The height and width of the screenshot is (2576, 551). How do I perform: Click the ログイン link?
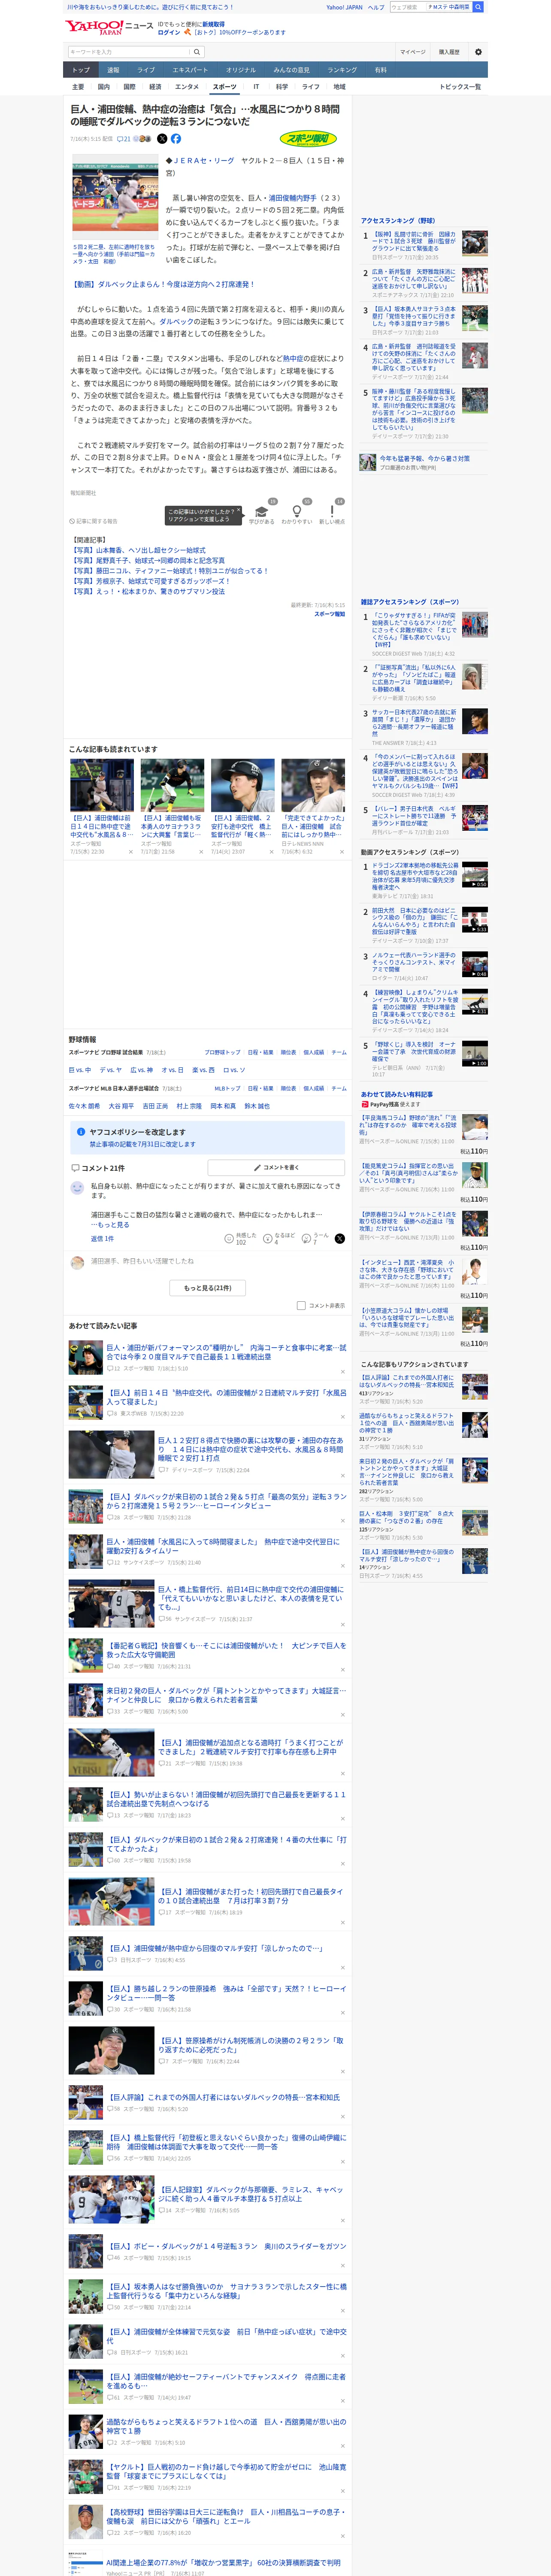[x=169, y=32]
